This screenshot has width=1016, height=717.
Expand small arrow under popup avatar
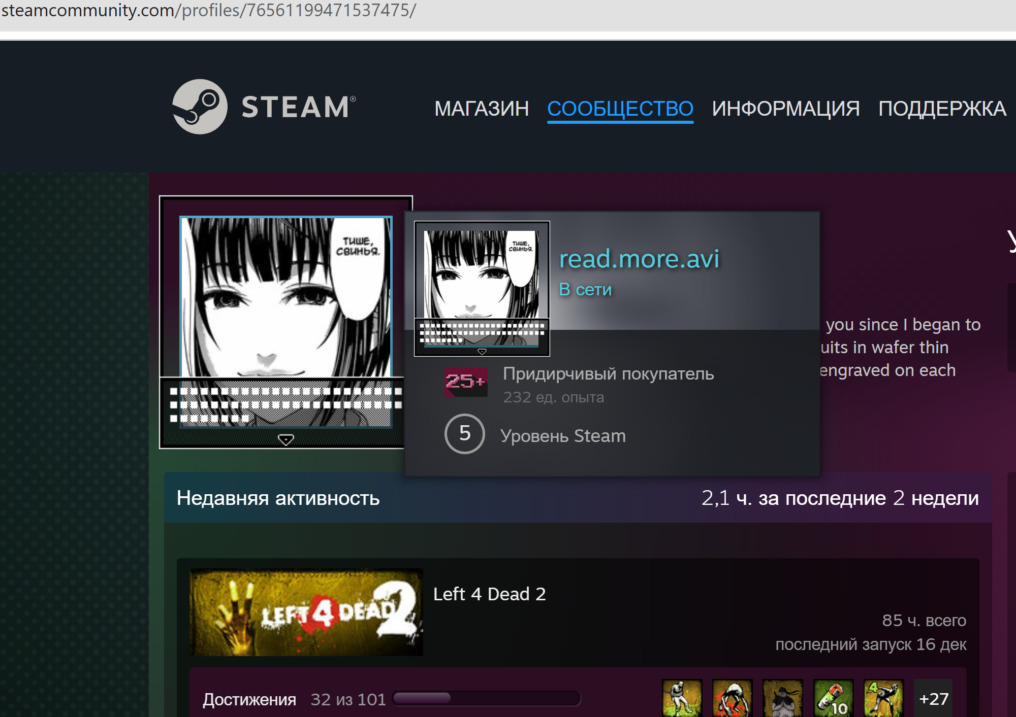[x=482, y=352]
